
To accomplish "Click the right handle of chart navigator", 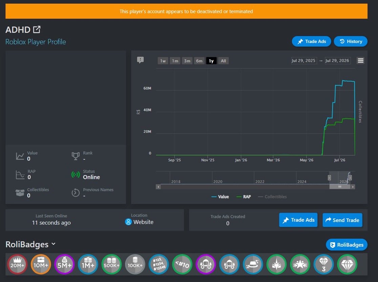I will click(350, 178).
